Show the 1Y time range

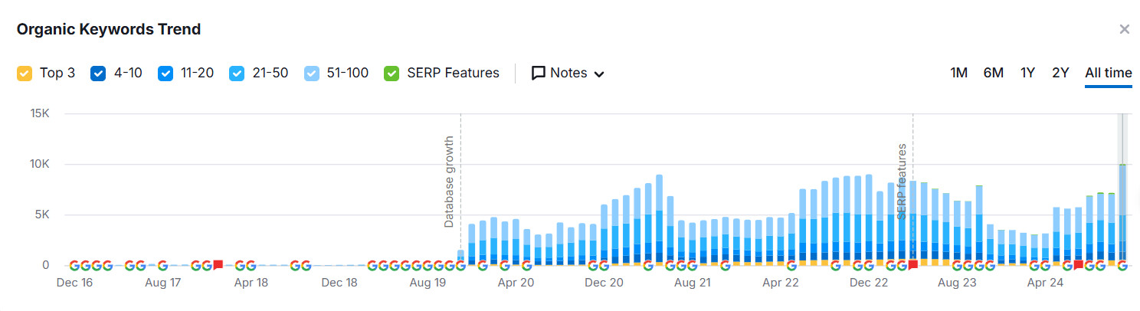(1028, 73)
